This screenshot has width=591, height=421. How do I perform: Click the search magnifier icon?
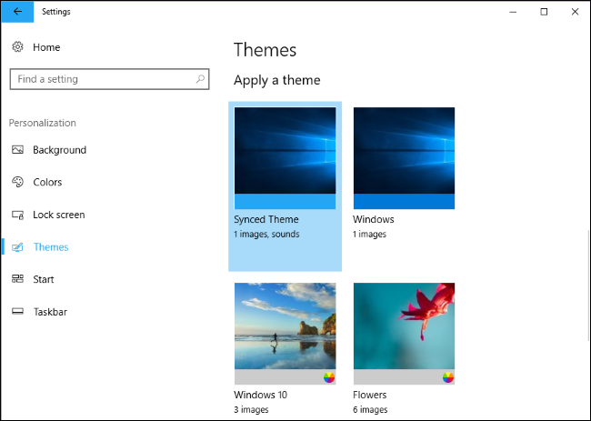pyautogui.click(x=200, y=79)
